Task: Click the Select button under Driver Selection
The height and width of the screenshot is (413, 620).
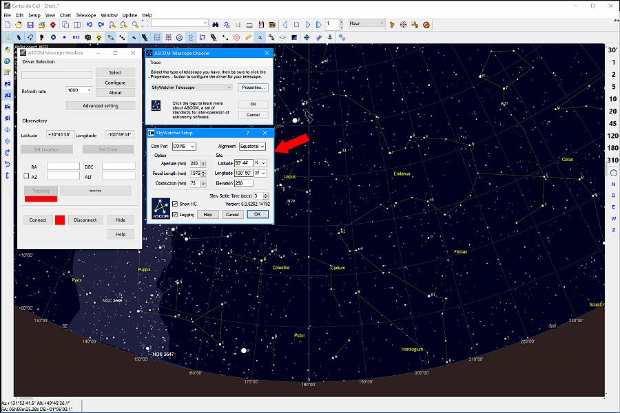Action: click(x=115, y=73)
